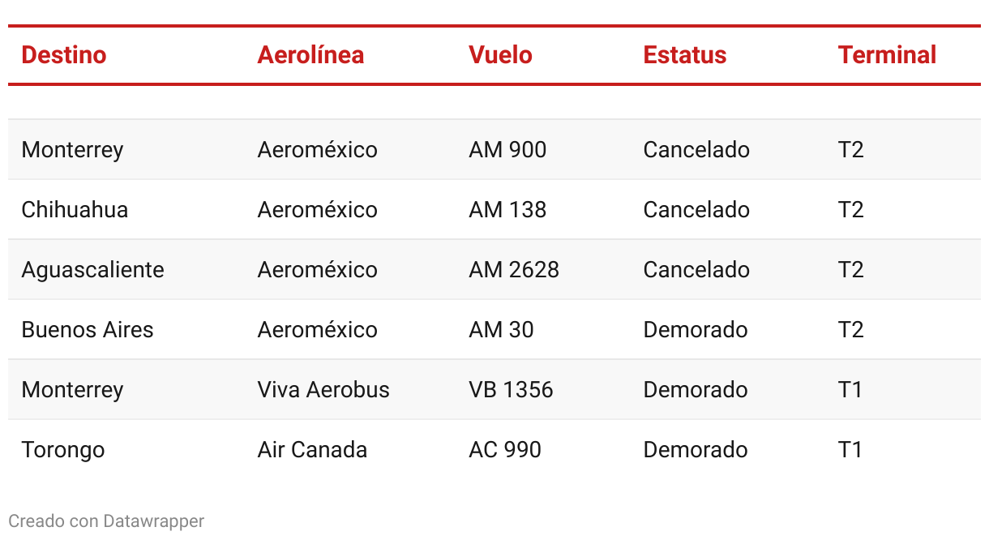Click the Terminal column header
Image resolution: width=989 pixels, height=540 pixels.
click(887, 55)
